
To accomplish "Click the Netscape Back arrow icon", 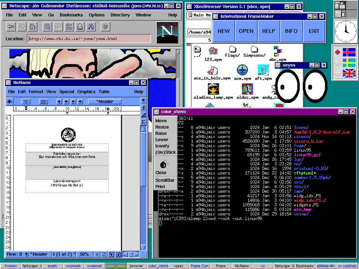I will [x=11, y=26].
